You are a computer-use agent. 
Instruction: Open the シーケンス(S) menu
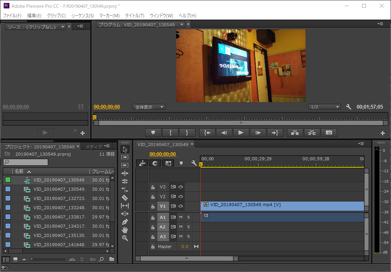82,15
